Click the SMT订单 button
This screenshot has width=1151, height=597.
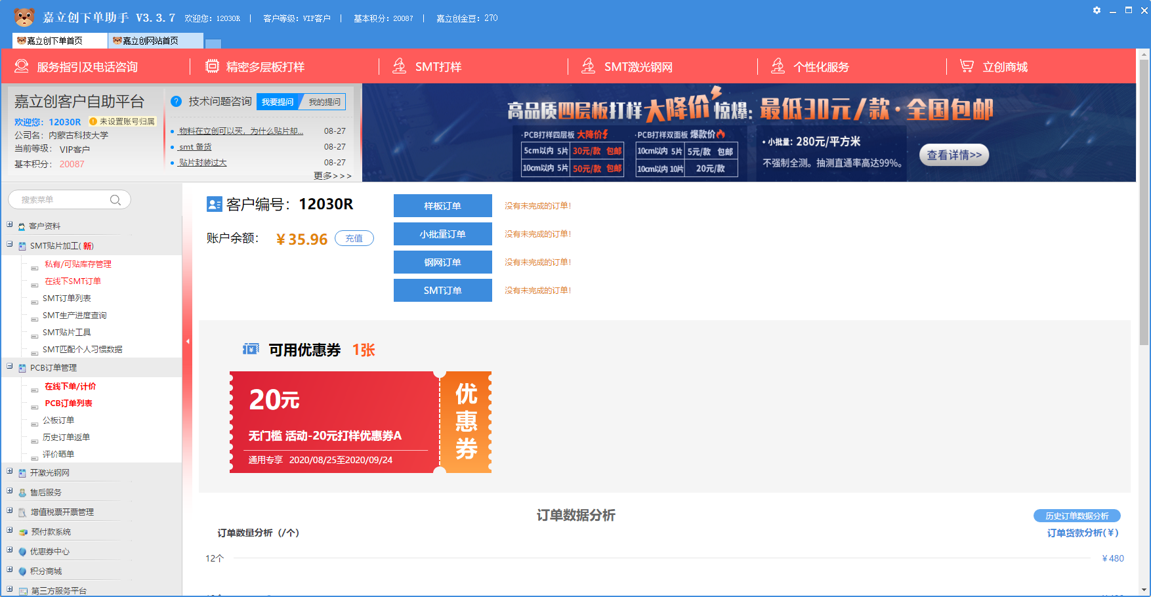click(443, 290)
